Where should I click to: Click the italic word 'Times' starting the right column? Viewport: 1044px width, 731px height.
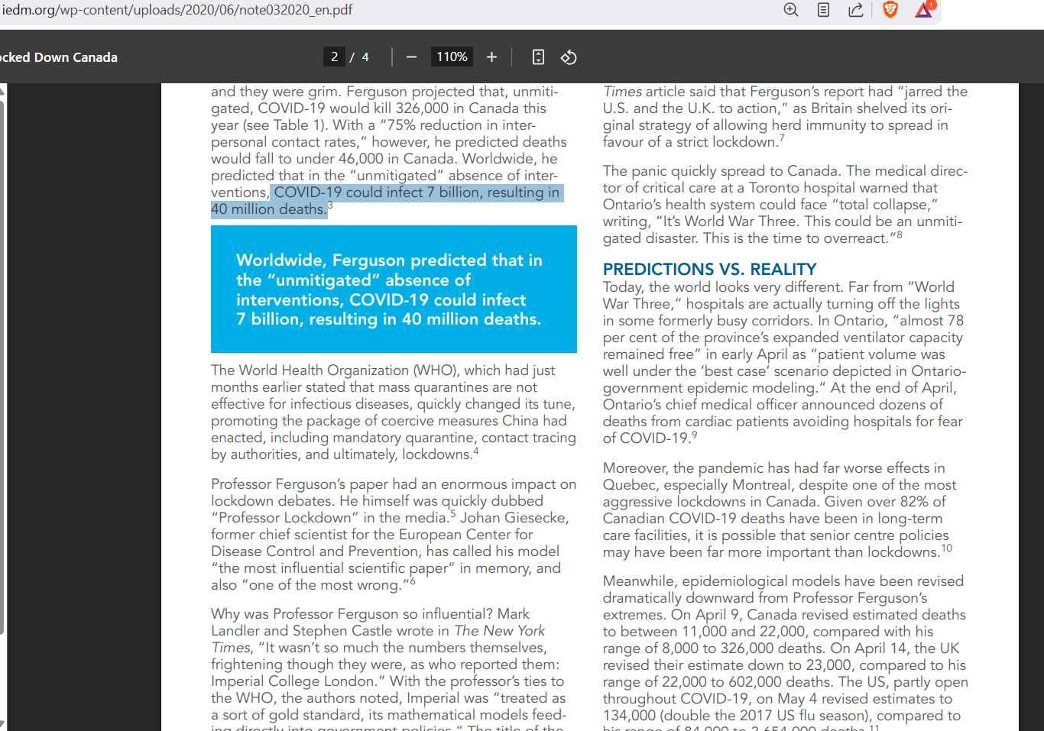coord(622,92)
